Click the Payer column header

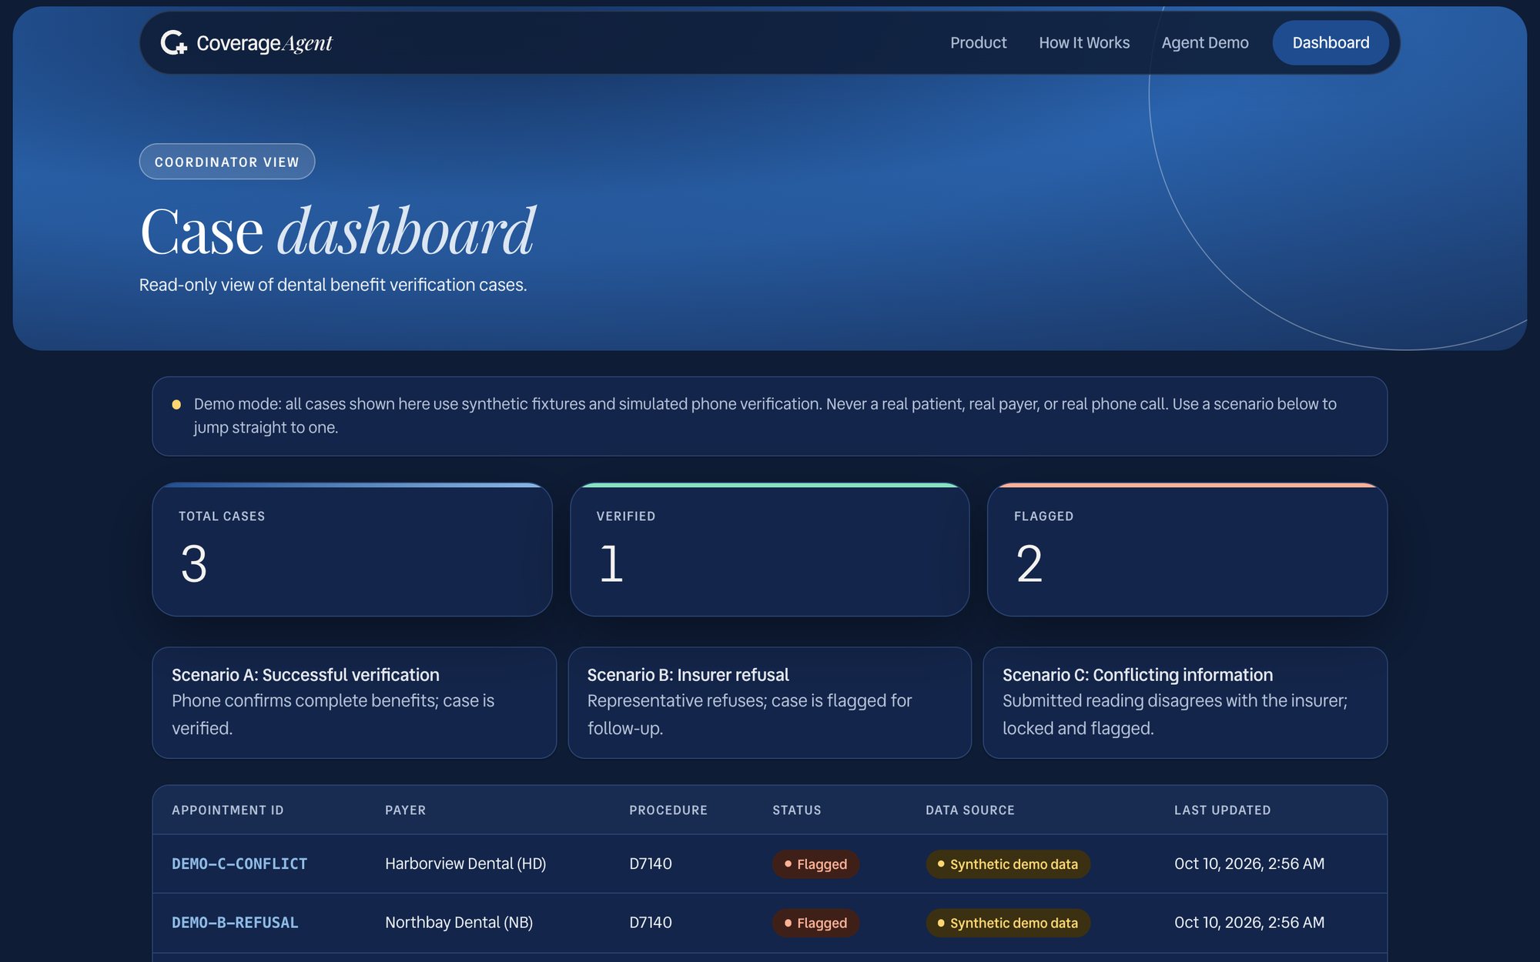(x=405, y=810)
